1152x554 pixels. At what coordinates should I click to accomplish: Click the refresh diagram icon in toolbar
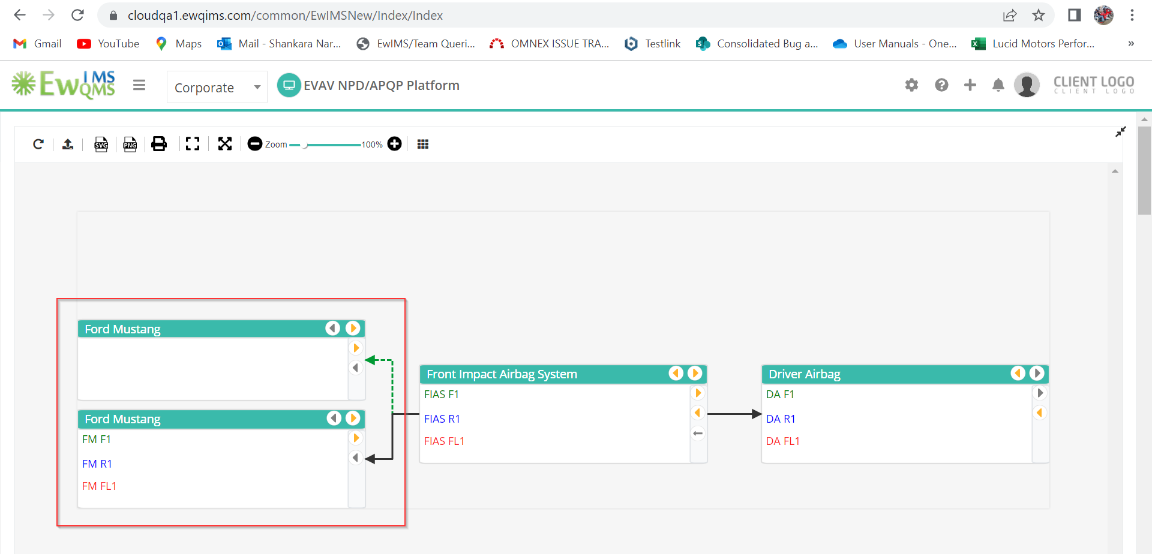38,144
